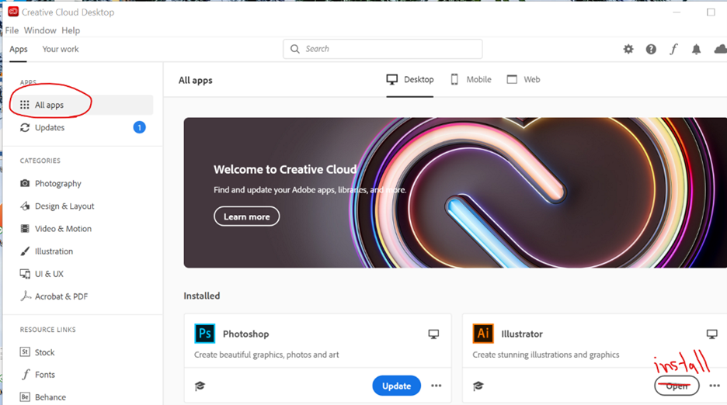
Task: Open the Fonts resource link
Action: click(x=38, y=375)
